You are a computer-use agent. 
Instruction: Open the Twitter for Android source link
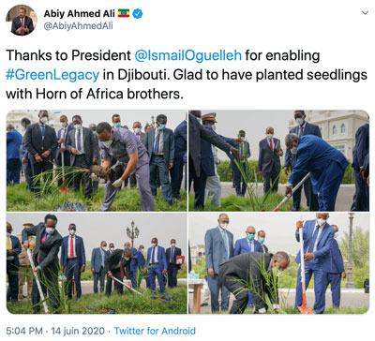(x=155, y=331)
